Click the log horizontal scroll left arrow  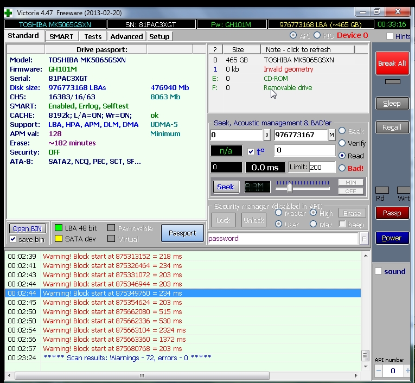click(x=9, y=375)
